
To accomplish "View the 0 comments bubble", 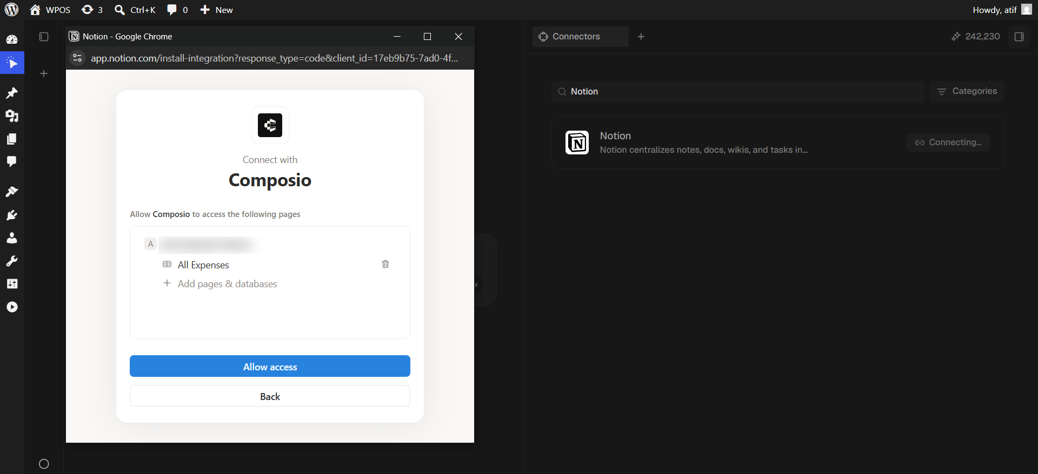I will pos(177,10).
